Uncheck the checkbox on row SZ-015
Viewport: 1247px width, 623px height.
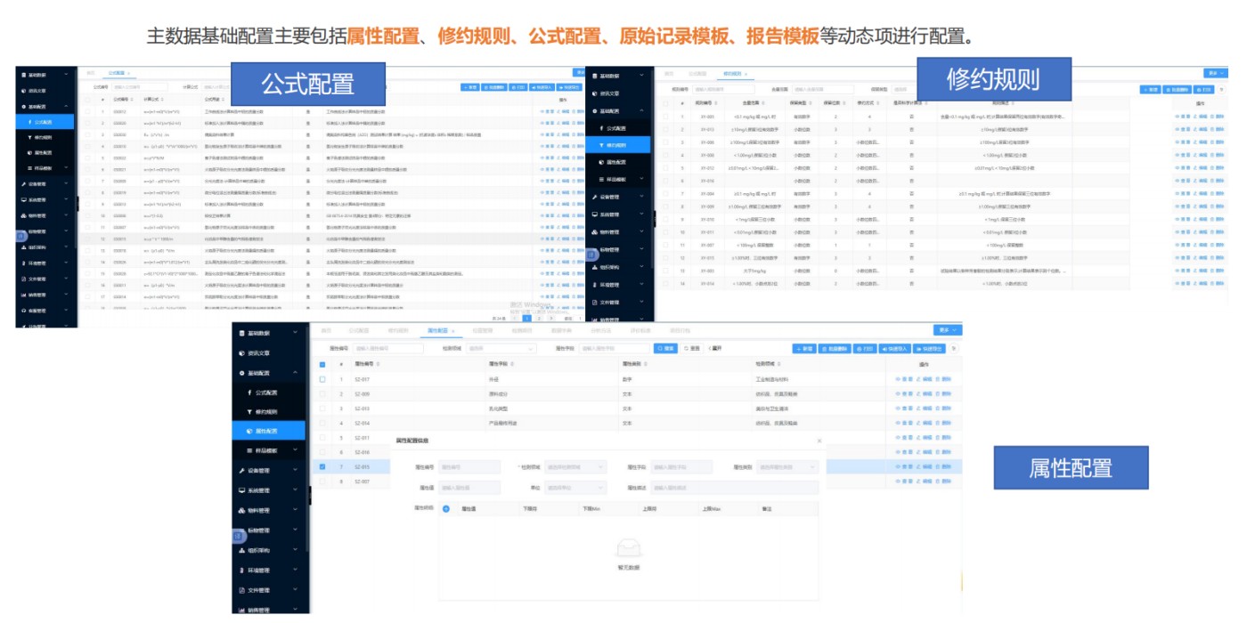pyautogui.click(x=322, y=466)
